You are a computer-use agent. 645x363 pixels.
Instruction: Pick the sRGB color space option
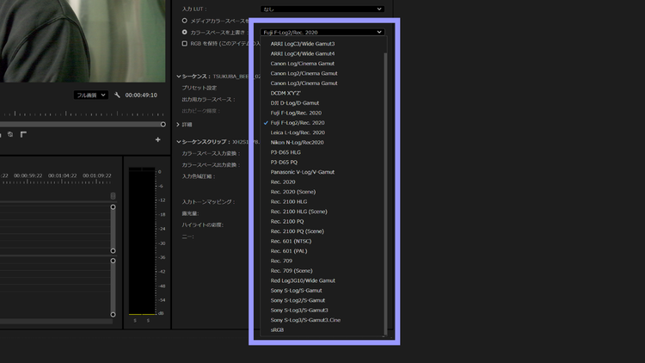click(x=277, y=330)
